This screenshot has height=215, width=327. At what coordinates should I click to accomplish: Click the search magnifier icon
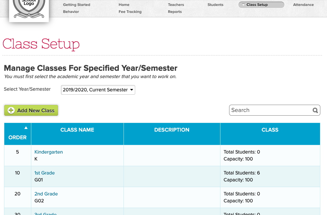315,111
